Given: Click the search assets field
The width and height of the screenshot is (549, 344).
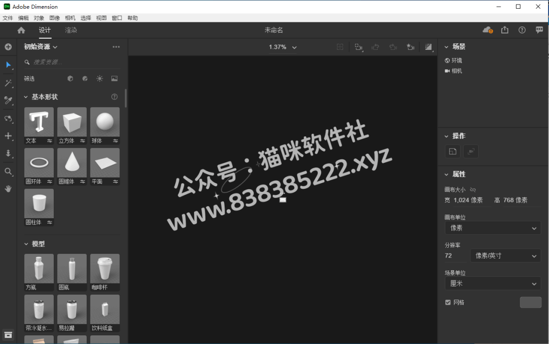Looking at the screenshot, I should point(72,62).
